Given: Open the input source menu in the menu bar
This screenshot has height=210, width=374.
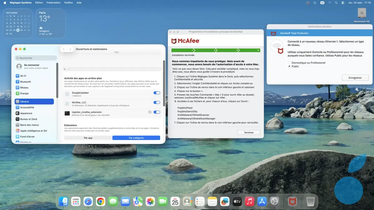Looking at the screenshot, I should (x=322, y=2).
